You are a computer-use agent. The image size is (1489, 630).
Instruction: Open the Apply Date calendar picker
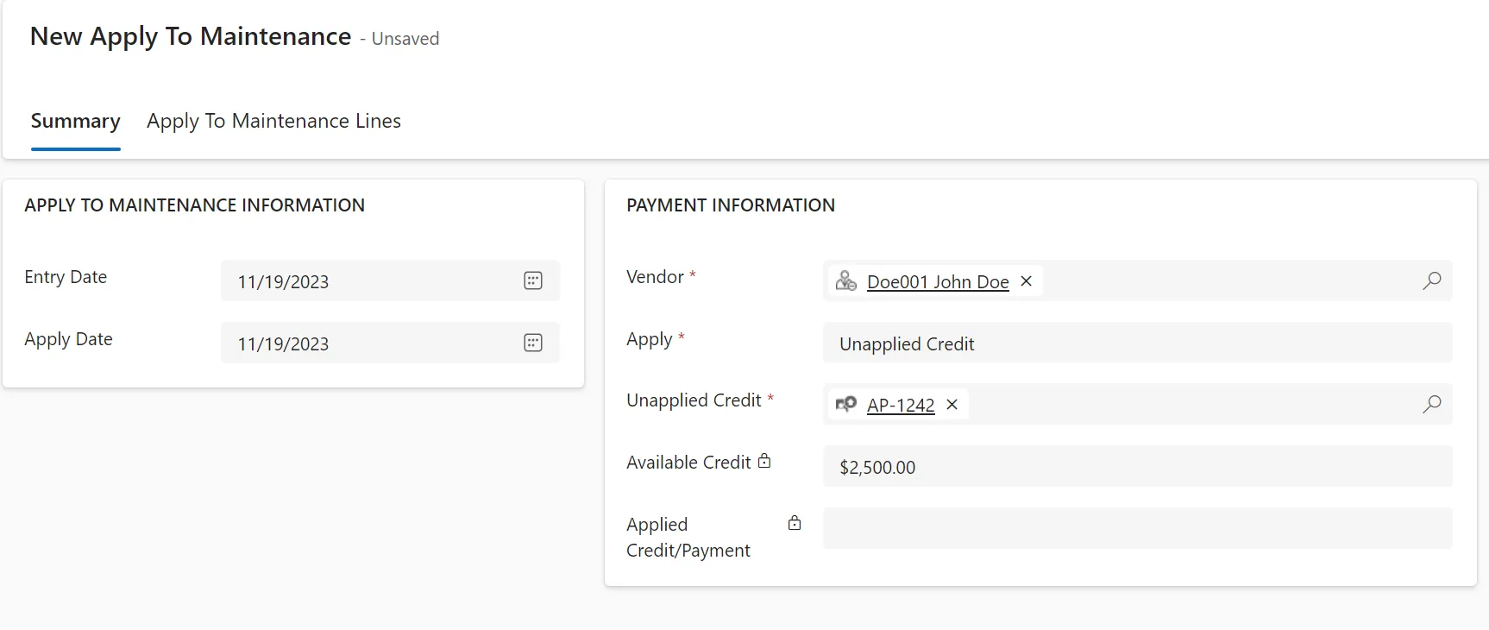click(x=533, y=343)
